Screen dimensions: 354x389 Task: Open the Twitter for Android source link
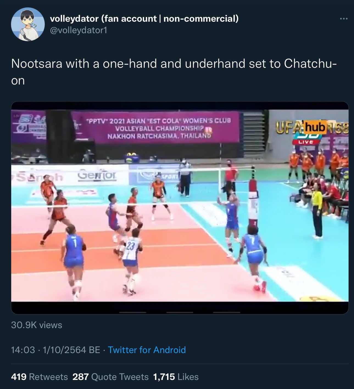coord(147,350)
